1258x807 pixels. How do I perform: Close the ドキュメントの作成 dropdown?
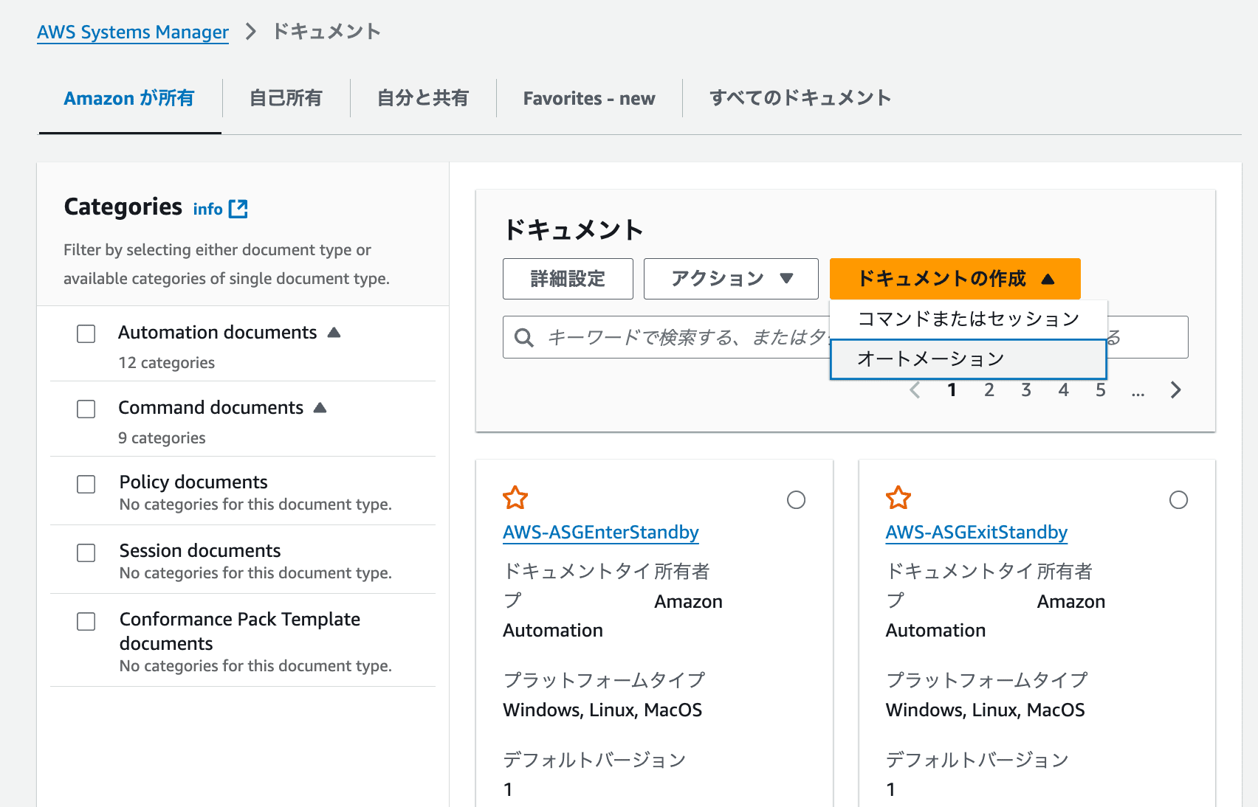click(x=955, y=279)
